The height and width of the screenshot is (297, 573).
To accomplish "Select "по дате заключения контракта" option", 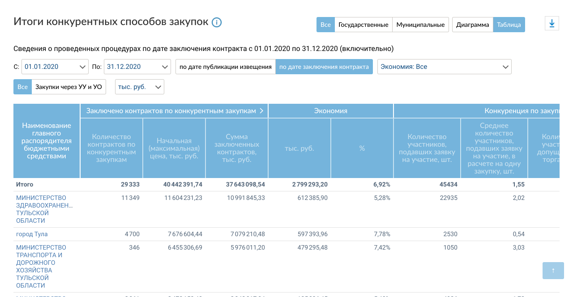I will [324, 67].
